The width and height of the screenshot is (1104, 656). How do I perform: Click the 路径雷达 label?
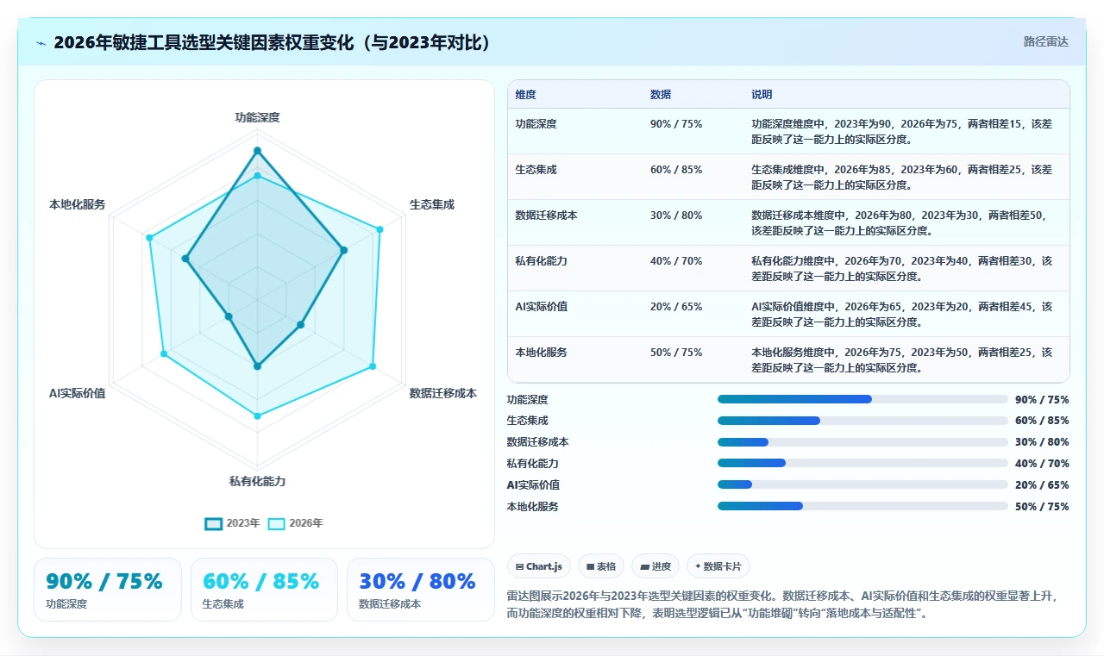1045,41
